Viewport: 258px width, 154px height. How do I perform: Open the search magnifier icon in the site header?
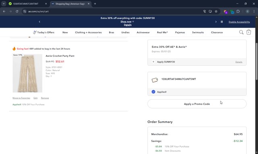click(x=241, y=32)
